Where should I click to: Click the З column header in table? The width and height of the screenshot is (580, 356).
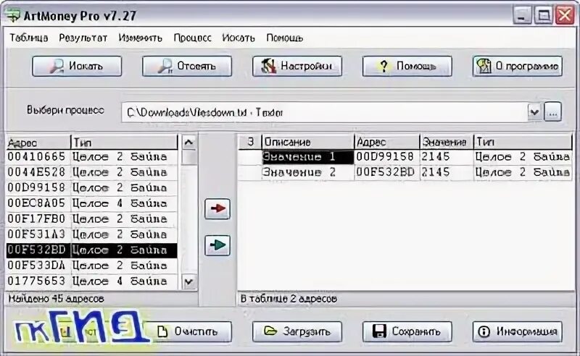(x=250, y=142)
